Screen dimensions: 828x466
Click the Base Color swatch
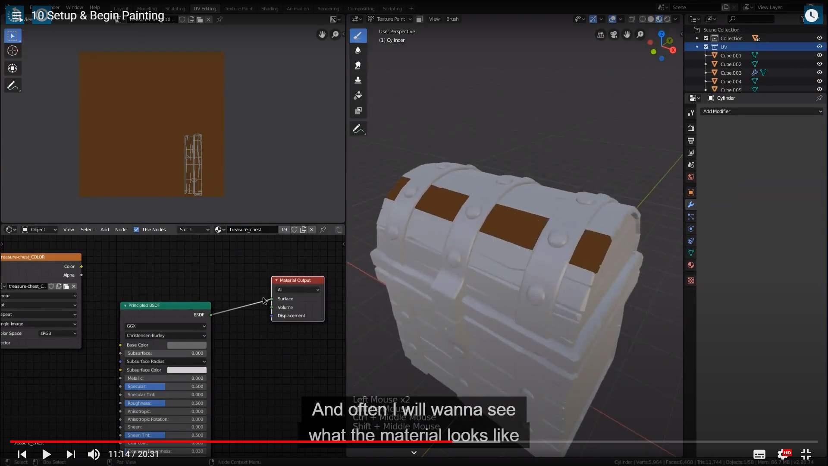pyautogui.click(x=187, y=345)
